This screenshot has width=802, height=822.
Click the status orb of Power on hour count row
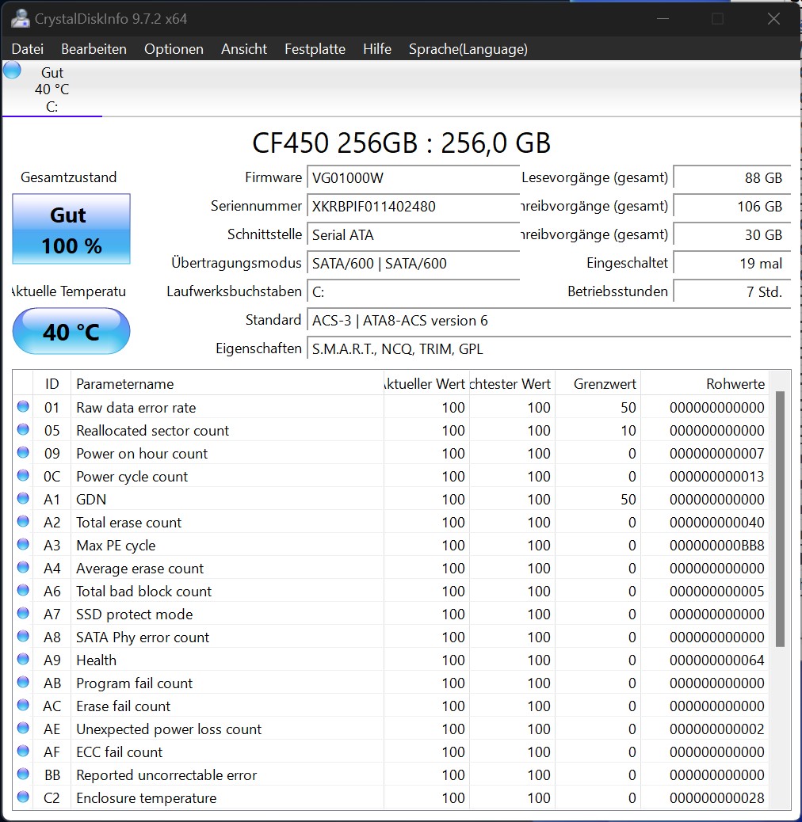[x=23, y=452]
